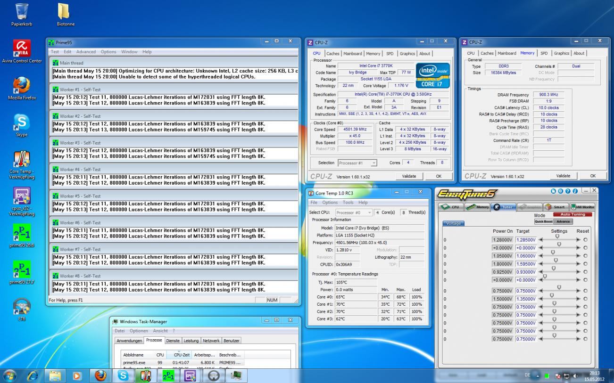Click the Auto Tuning button in EasyTune6
614x383 pixels.
coord(572,214)
